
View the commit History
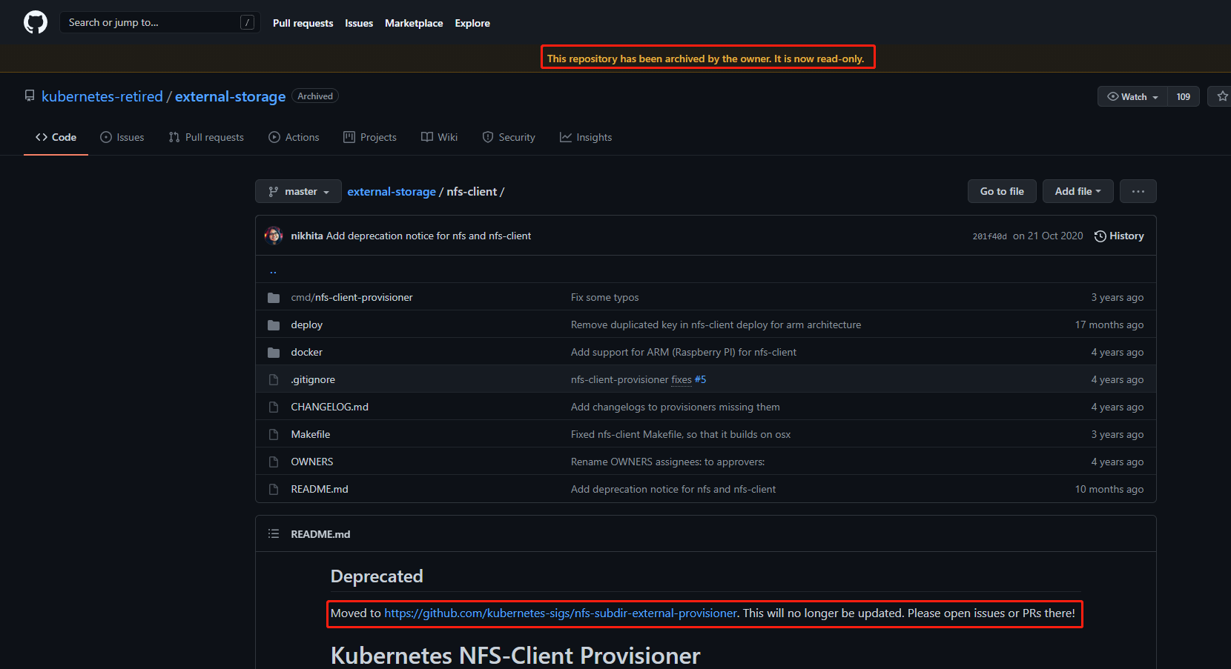click(x=1119, y=236)
